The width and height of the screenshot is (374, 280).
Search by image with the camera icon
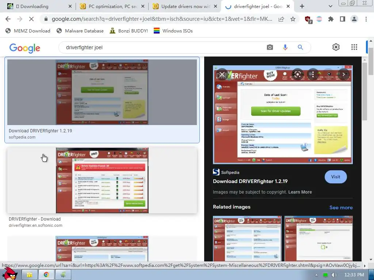[x=270, y=47]
